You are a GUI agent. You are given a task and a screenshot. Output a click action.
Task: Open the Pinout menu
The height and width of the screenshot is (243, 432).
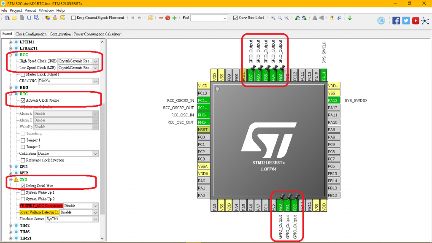30,11
